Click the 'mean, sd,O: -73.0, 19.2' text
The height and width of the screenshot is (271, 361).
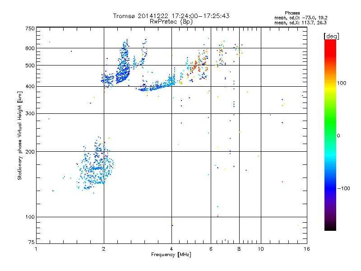[x=301, y=18]
